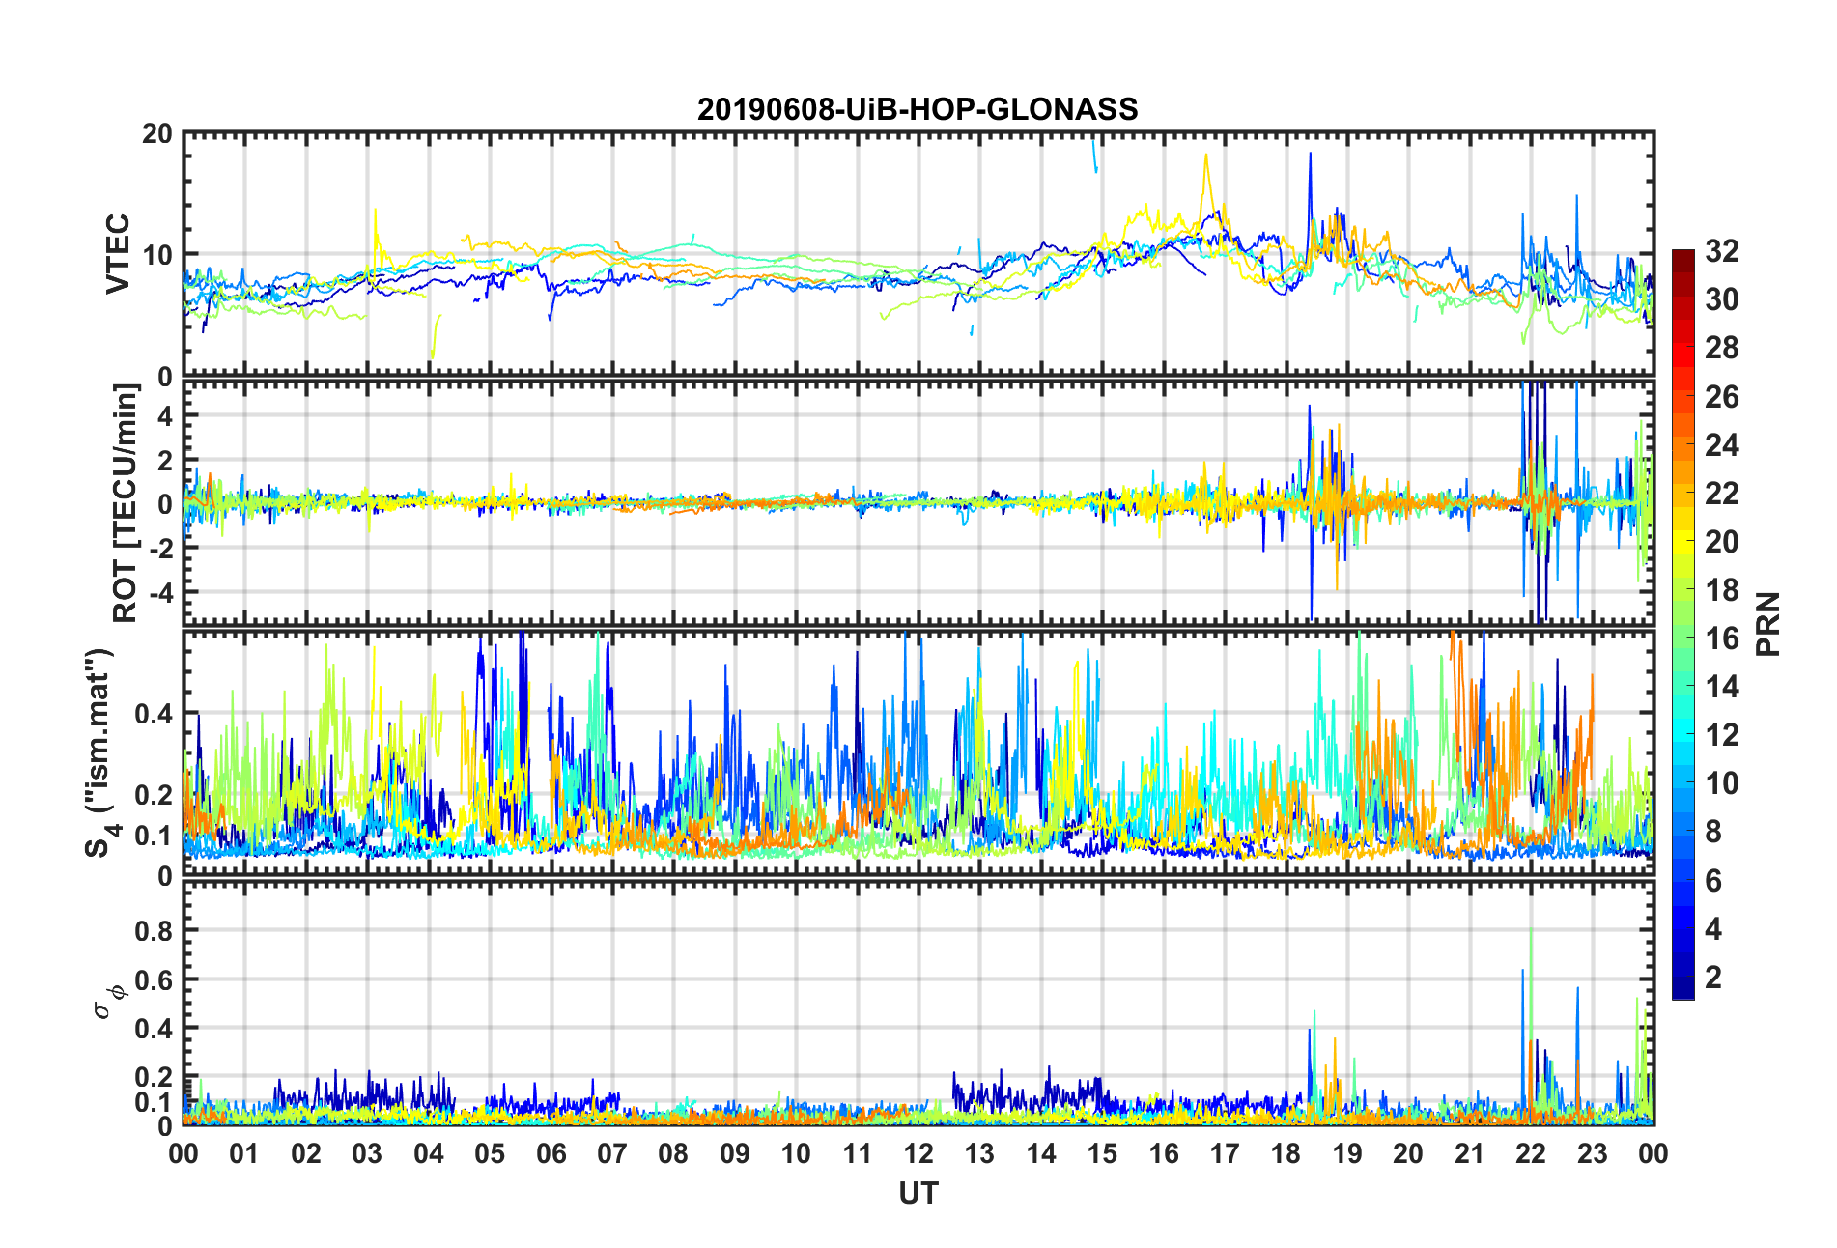Click the colorbar tick label 16
1837x1248 pixels.
(x=1722, y=638)
